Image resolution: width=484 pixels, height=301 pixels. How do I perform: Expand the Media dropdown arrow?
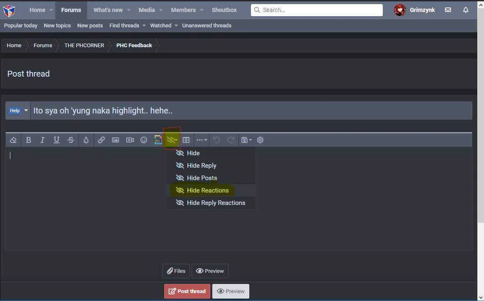click(x=161, y=10)
